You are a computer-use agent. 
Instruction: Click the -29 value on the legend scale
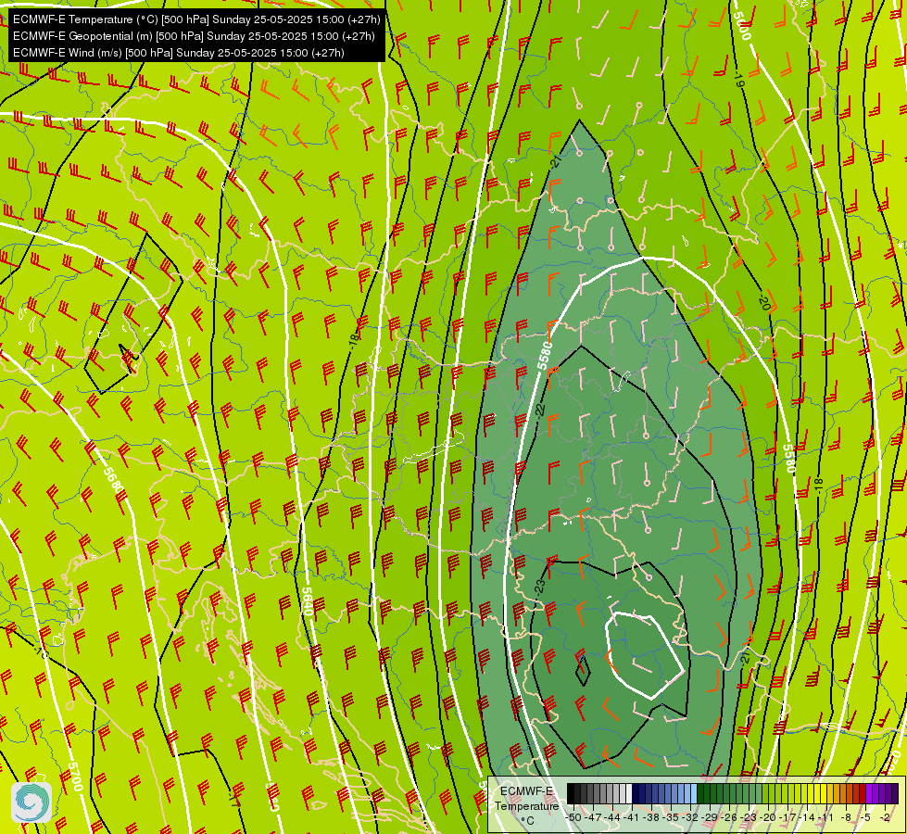pyautogui.click(x=711, y=817)
